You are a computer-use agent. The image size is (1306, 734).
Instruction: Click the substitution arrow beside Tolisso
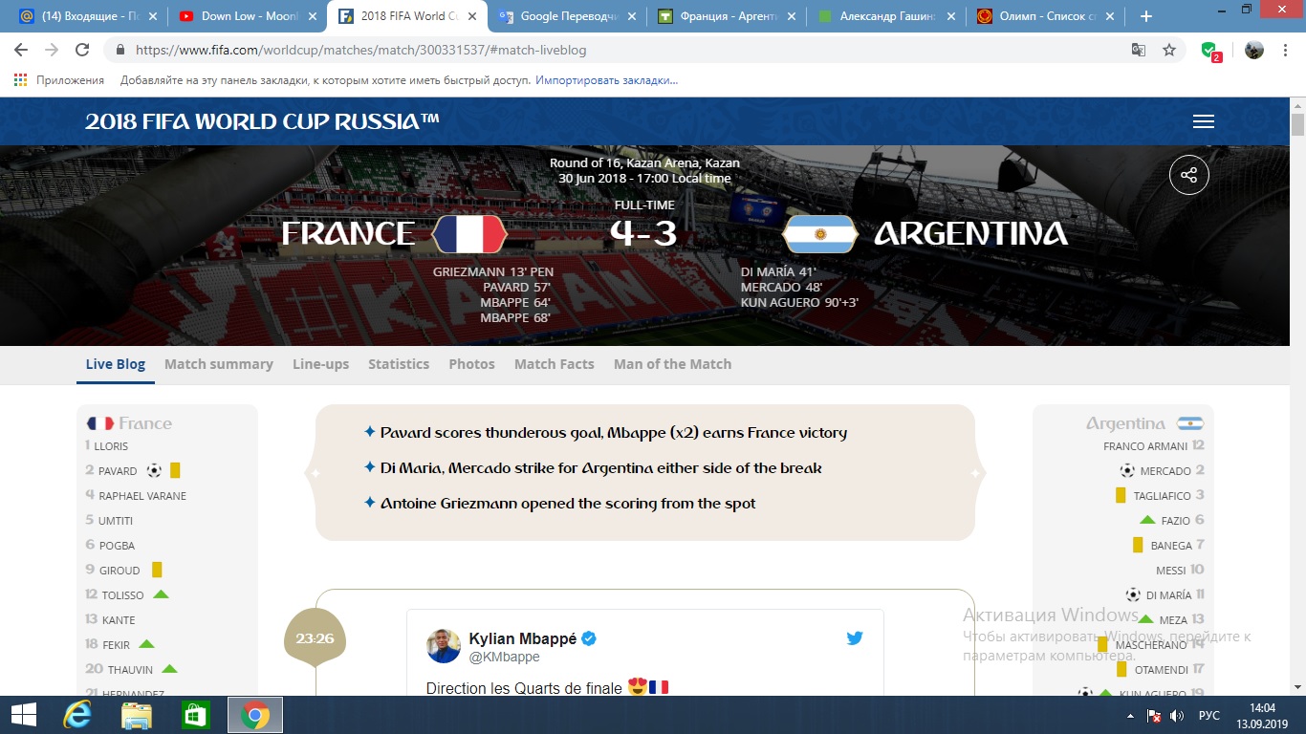[x=161, y=594]
